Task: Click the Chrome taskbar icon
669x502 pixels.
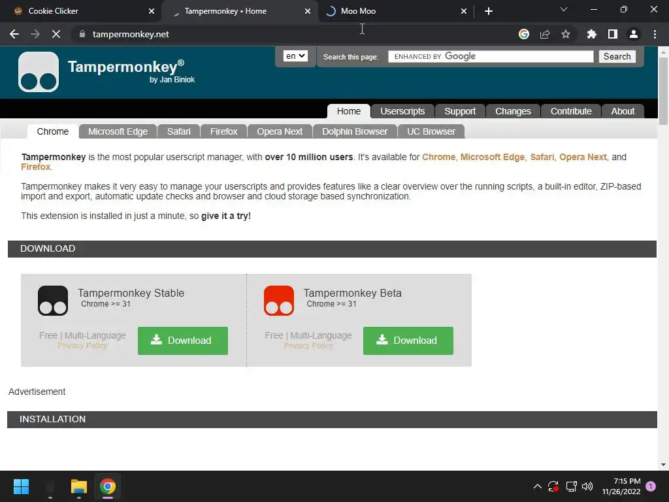Action: pyautogui.click(x=108, y=486)
